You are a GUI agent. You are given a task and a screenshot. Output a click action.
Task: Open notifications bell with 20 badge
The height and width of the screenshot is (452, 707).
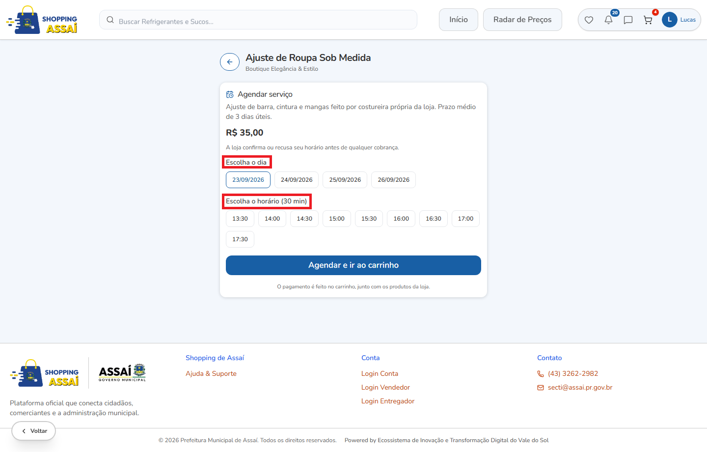(608, 20)
